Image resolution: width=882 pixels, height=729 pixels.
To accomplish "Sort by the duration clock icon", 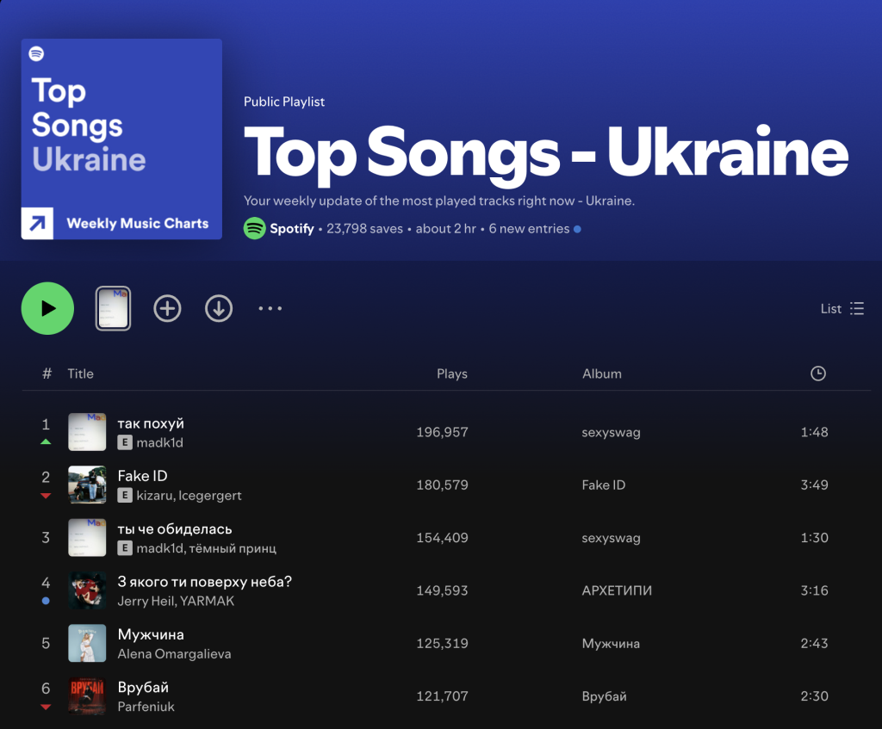I will coord(818,374).
